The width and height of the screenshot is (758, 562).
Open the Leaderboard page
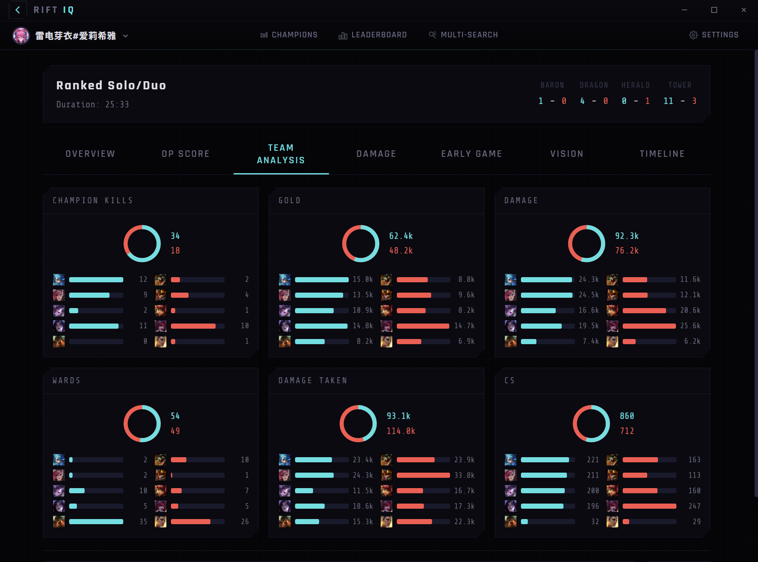373,35
